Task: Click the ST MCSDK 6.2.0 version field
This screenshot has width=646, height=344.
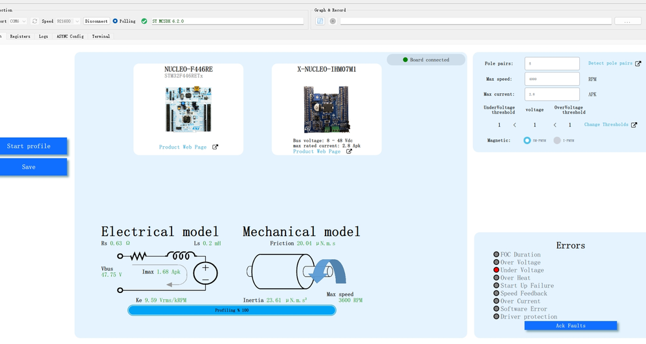Action: [228, 21]
